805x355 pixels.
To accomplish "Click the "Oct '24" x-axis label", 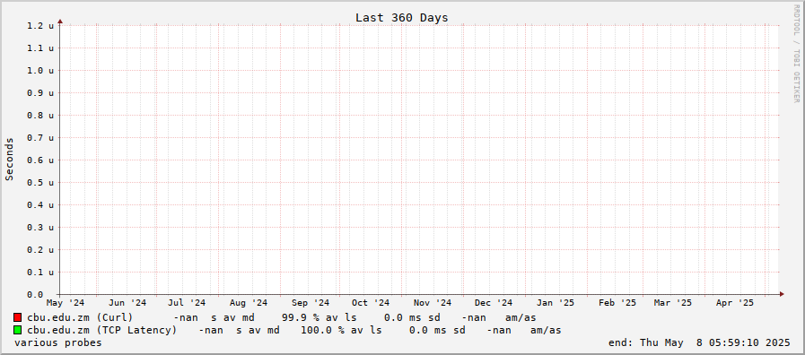I will pos(371,303).
